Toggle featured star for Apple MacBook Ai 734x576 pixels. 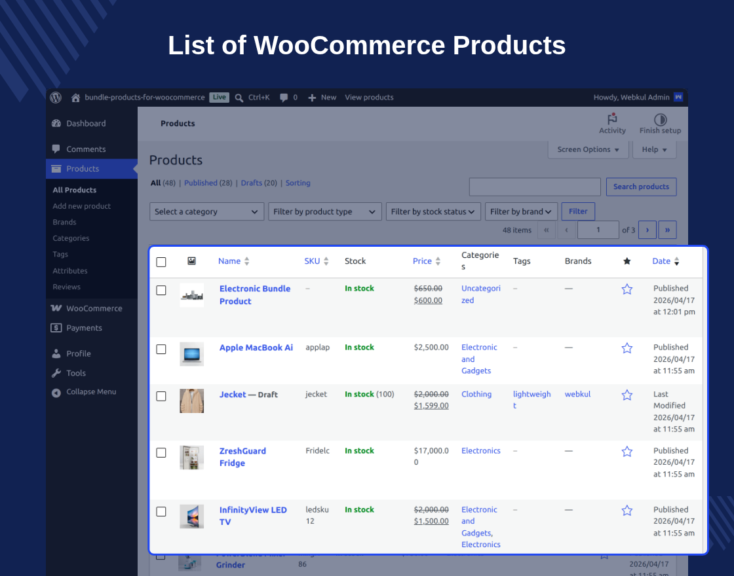[627, 348]
